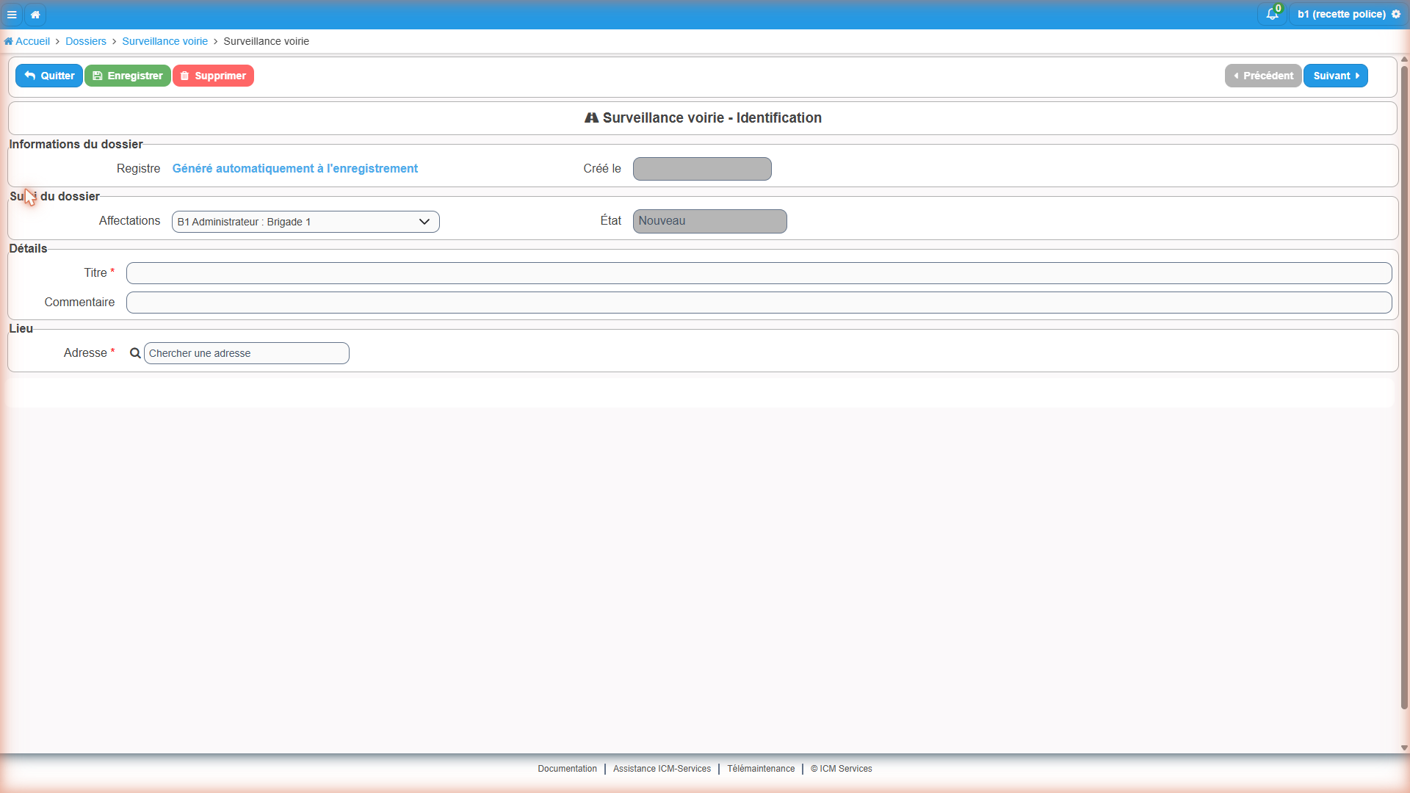
Task: Advance with Suivant button
Action: point(1336,76)
